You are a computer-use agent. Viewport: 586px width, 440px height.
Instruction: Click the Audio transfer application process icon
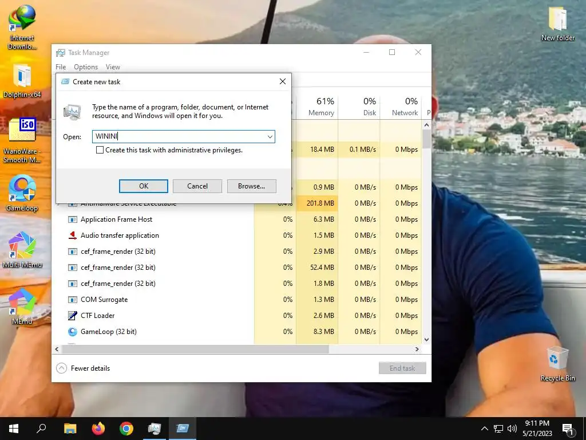73,235
